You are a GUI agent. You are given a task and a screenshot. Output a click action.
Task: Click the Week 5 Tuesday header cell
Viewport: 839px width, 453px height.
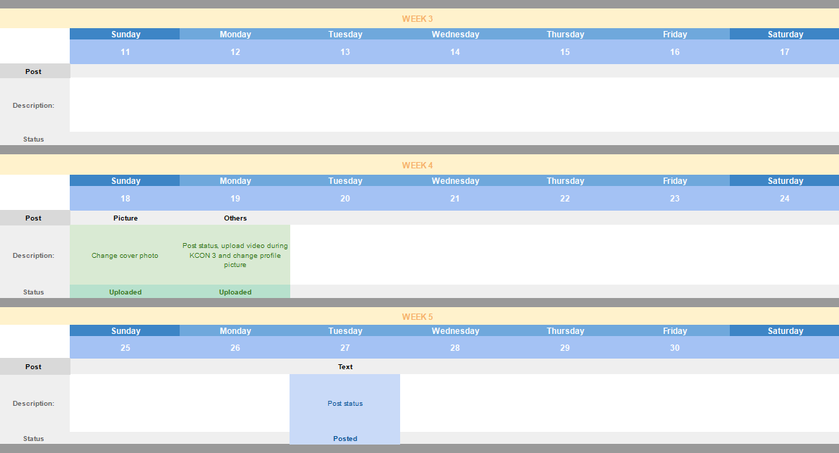(x=345, y=331)
